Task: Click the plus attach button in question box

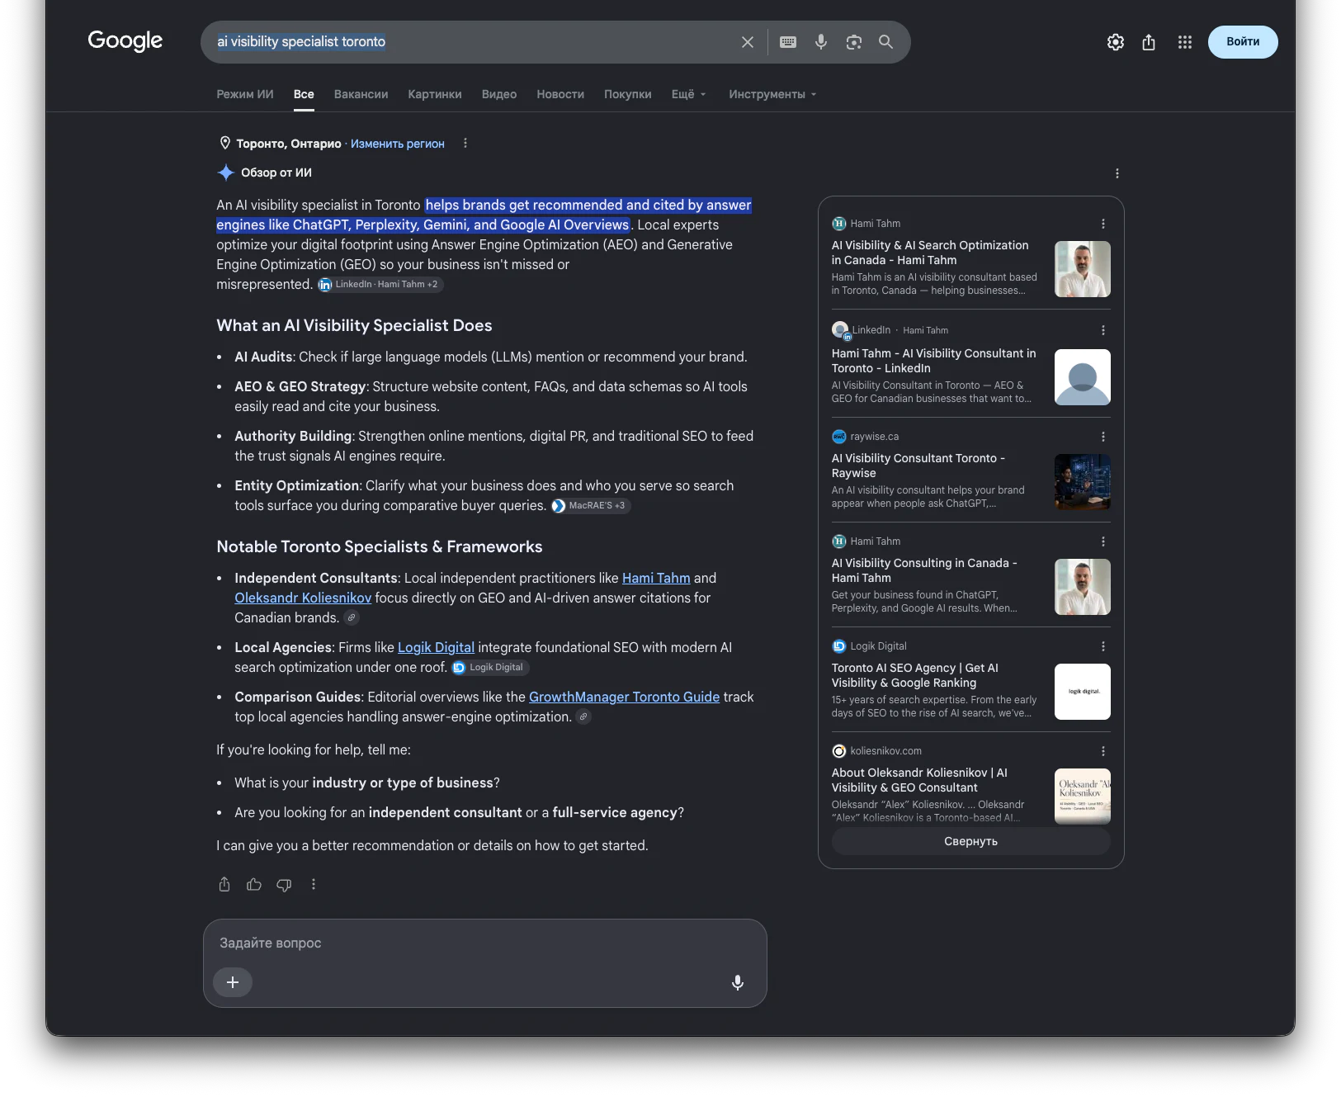Action: 233,982
